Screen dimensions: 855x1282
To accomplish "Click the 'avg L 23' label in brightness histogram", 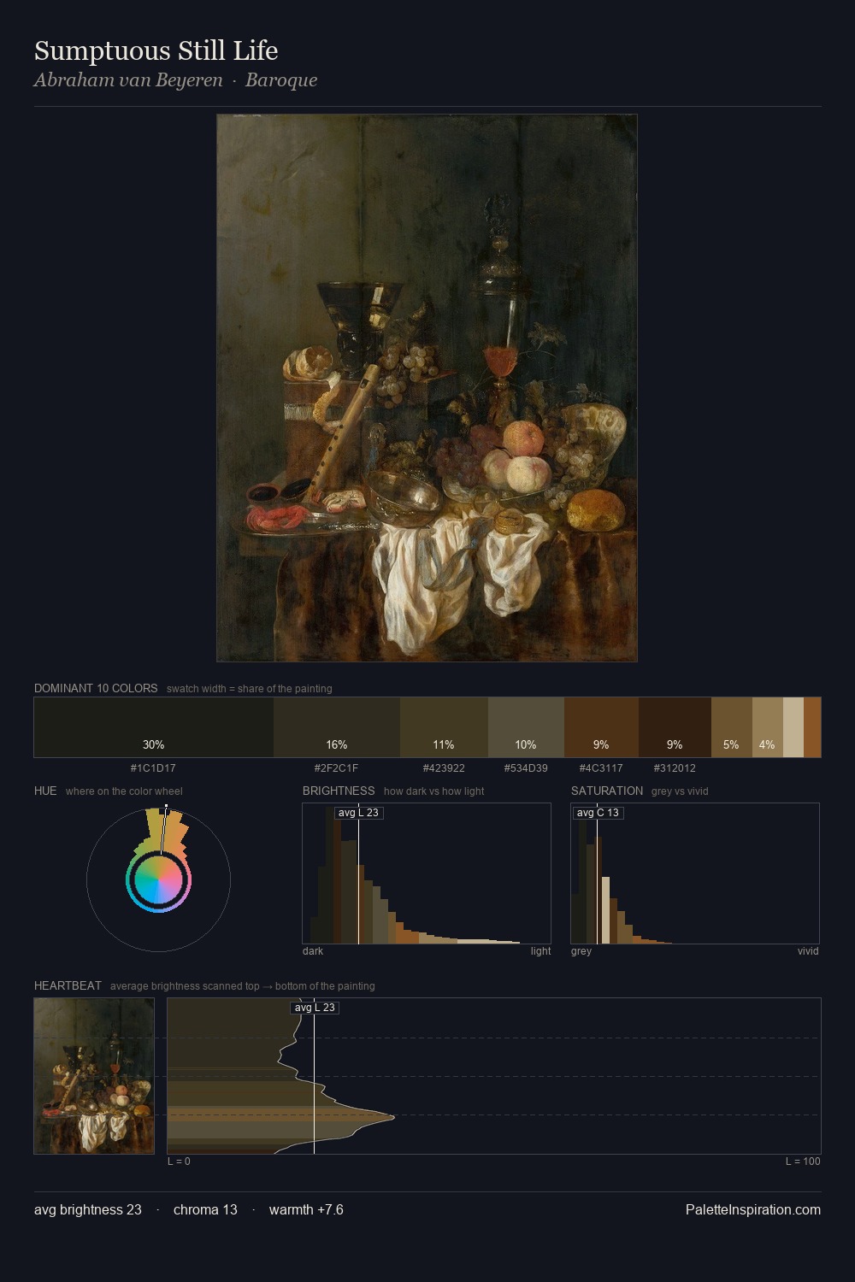I will click(358, 813).
